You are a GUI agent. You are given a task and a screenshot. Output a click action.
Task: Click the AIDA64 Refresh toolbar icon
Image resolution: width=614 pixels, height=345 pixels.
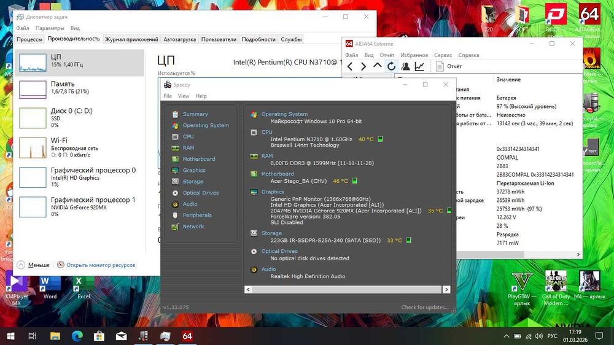point(391,66)
